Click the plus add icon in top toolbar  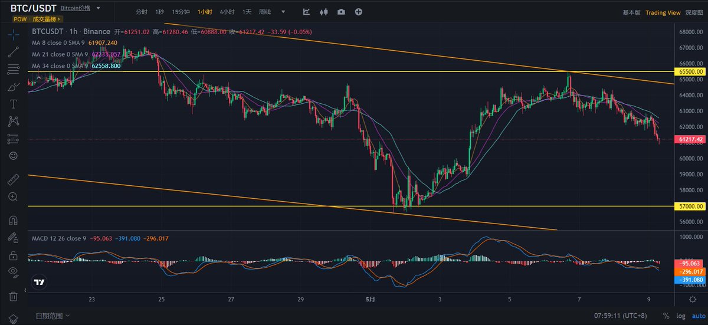(x=358, y=12)
